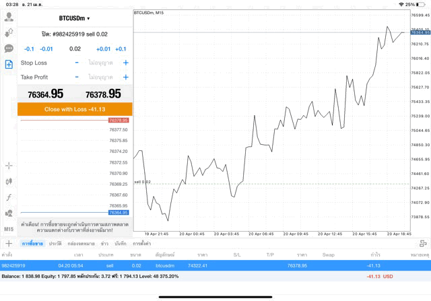The image size is (431, 301).
Task: Increase volume by 0.1
Action: [121, 49]
